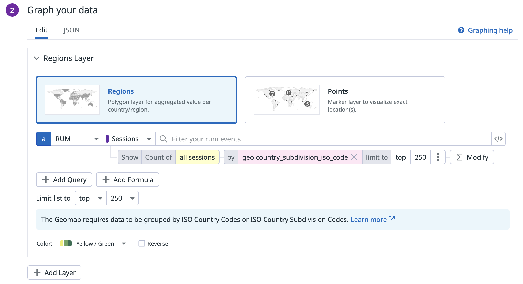Open the Sessions event type dropdown
The width and height of the screenshot is (523, 284).
129,139
